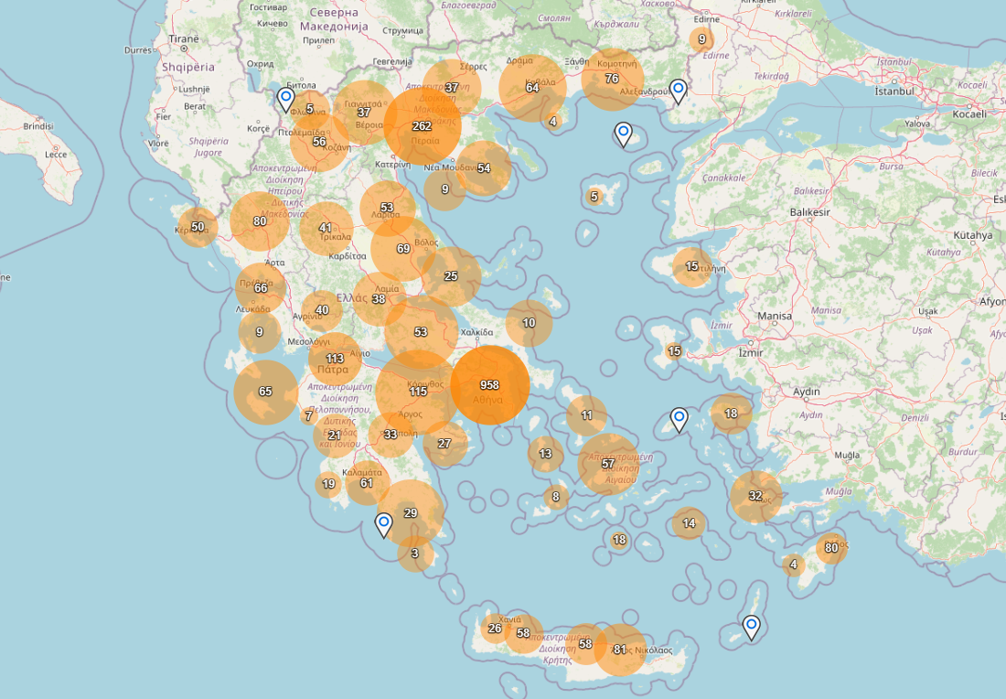The height and width of the screenshot is (699, 1006).
Task: Open the 32 cluster near Kos
Action: (756, 496)
